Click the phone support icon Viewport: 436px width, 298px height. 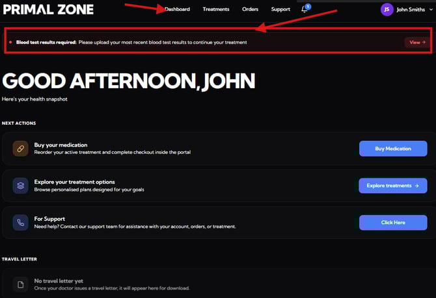click(20, 223)
